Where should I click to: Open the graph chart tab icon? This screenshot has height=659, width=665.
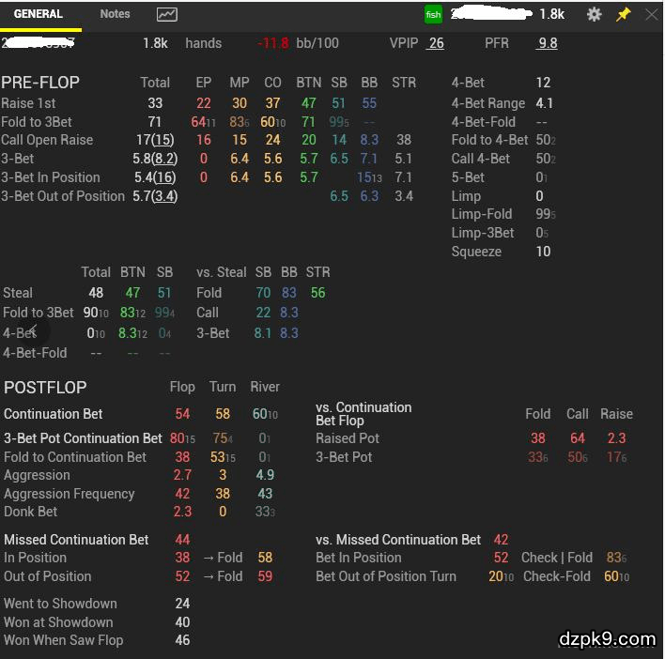(166, 14)
